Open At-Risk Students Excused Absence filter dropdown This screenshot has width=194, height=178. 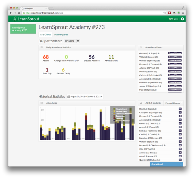[x=173, y=103]
